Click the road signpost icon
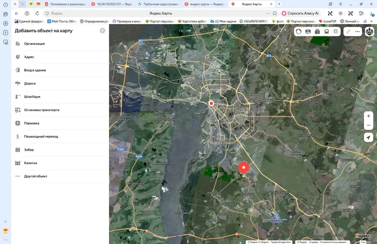 18,83
